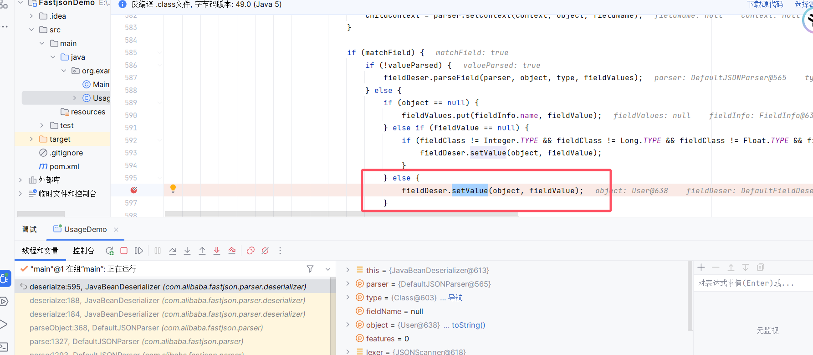
Task: Collapse the java folder
Action: 53,57
